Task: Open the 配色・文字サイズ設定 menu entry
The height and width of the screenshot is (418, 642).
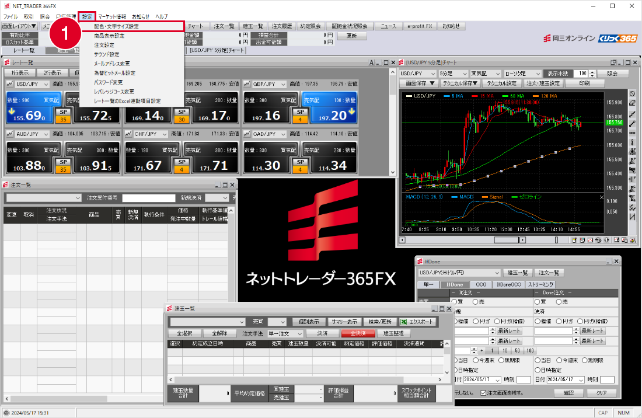Action: 132,26
